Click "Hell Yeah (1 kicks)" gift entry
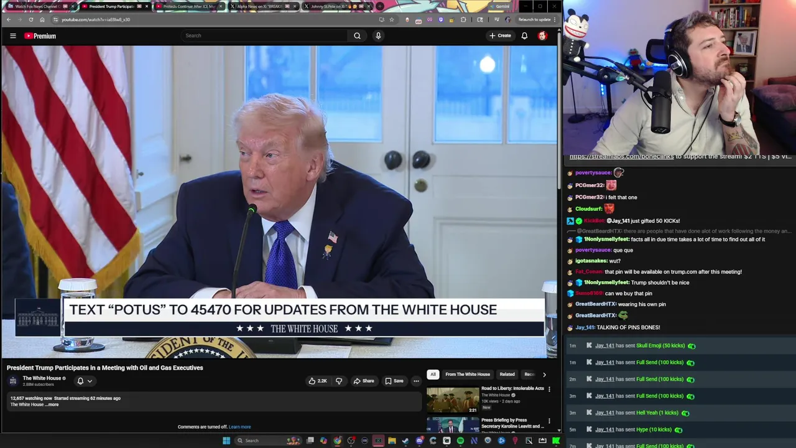The height and width of the screenshot is (448, 796). 657,413
